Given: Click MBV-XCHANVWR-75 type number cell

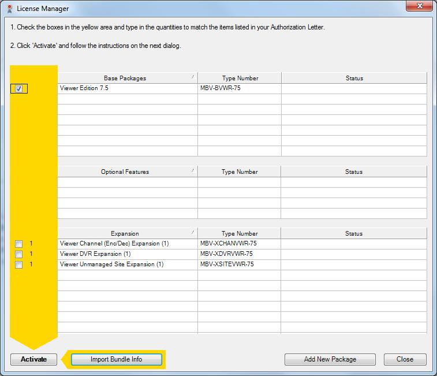Looking at the screenshot, I should [239, 244].
